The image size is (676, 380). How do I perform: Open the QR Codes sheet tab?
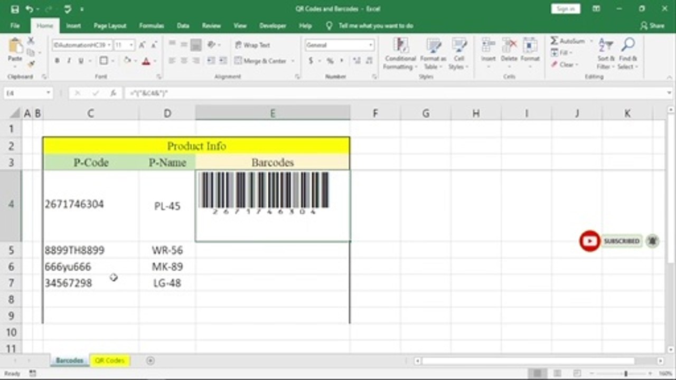point(110,360)
